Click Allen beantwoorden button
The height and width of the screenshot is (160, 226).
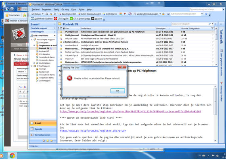90,14
